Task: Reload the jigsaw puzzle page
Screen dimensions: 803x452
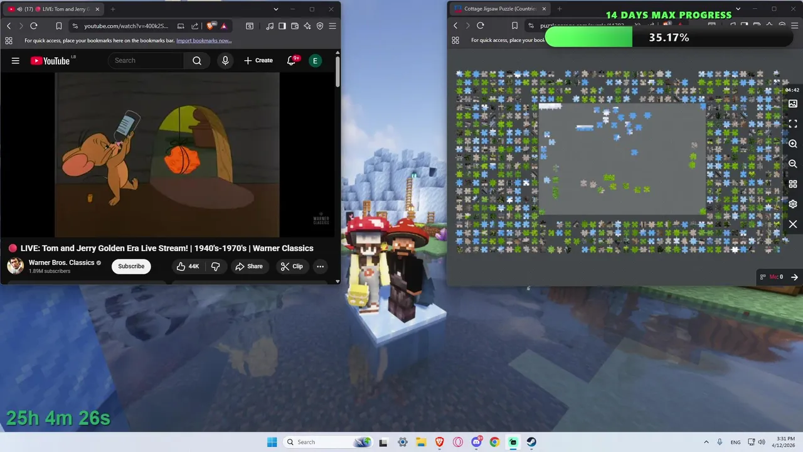Action: point(481,25)
